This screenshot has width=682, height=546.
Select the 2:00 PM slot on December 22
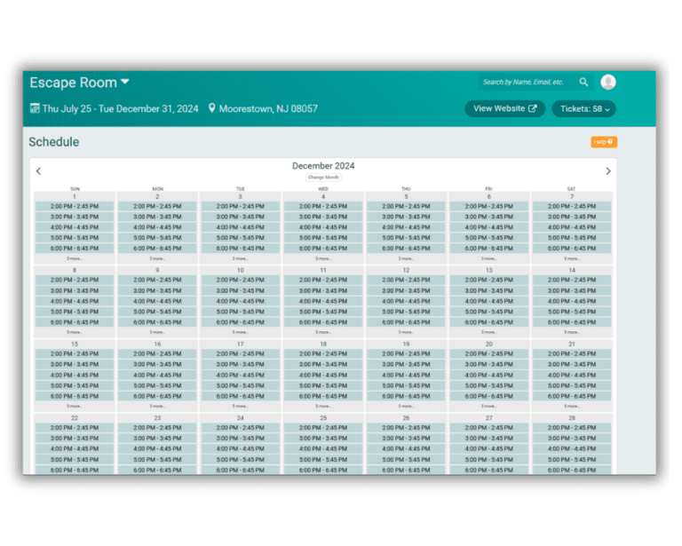coord(75,427)
